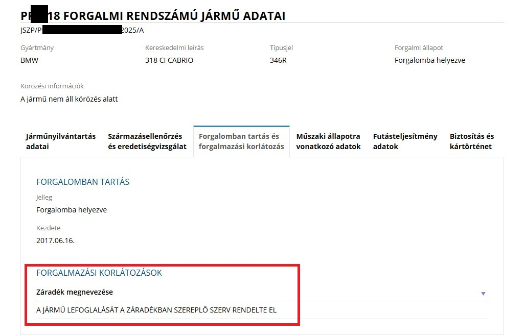Show the Biztosítás és kártörténet tab

[x=472, y=141]
